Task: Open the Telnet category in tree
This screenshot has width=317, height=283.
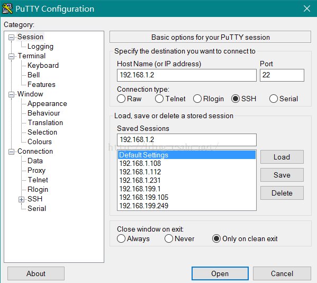Action: coord(38,180)
